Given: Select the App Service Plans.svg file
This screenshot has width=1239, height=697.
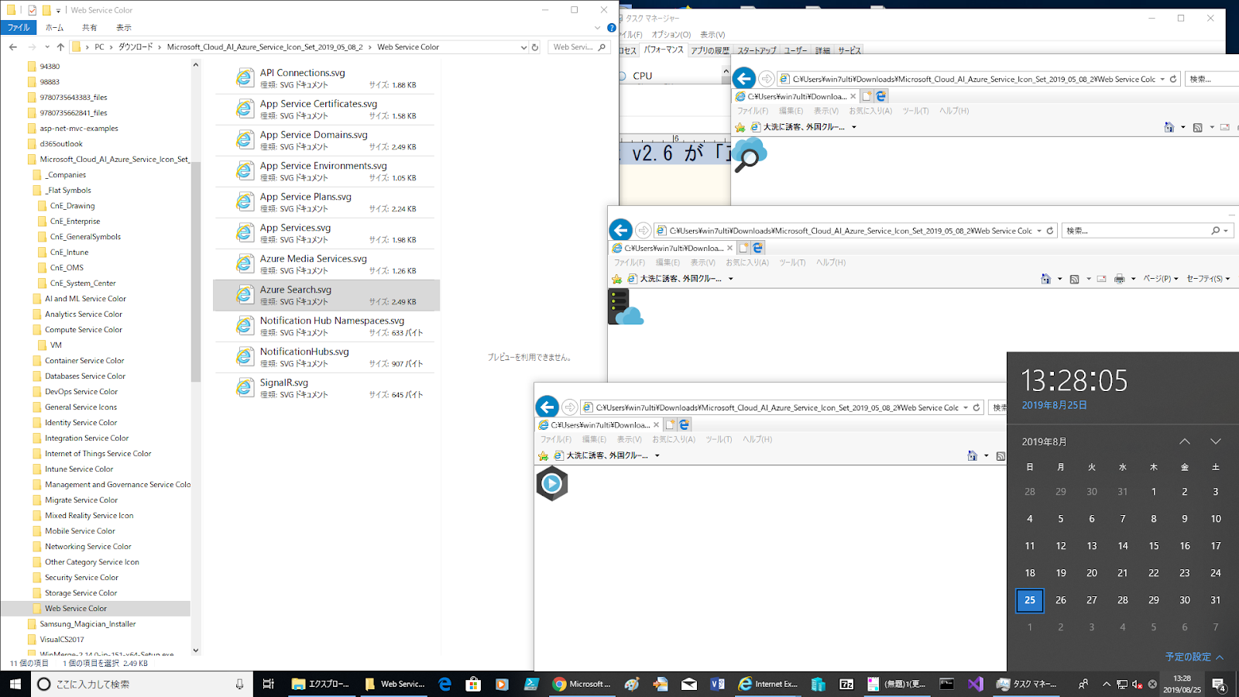Looking at the screenshot, I should (x=327, y=202).
